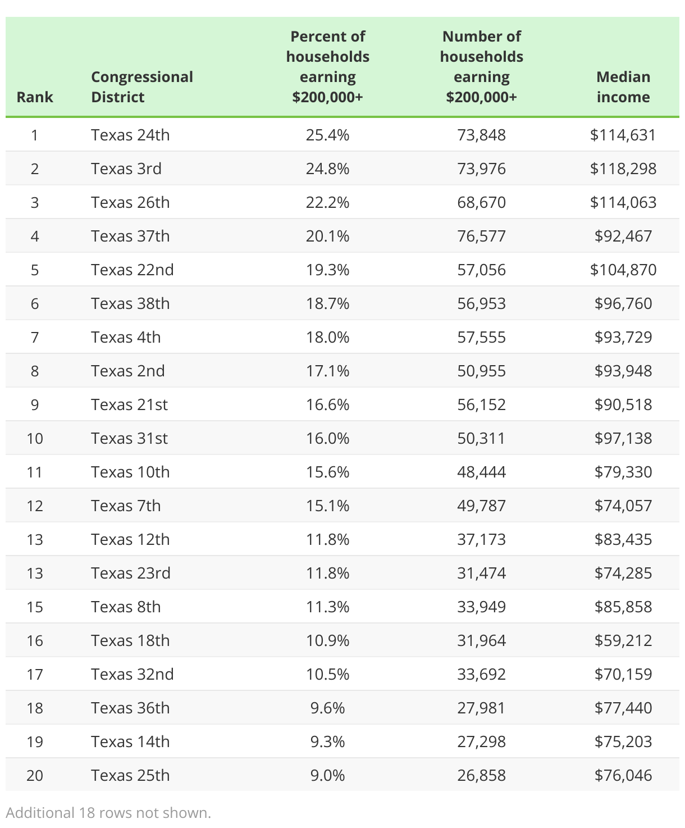
Task: Click the Texas 25th district name
Action: (x=130, y=775)
